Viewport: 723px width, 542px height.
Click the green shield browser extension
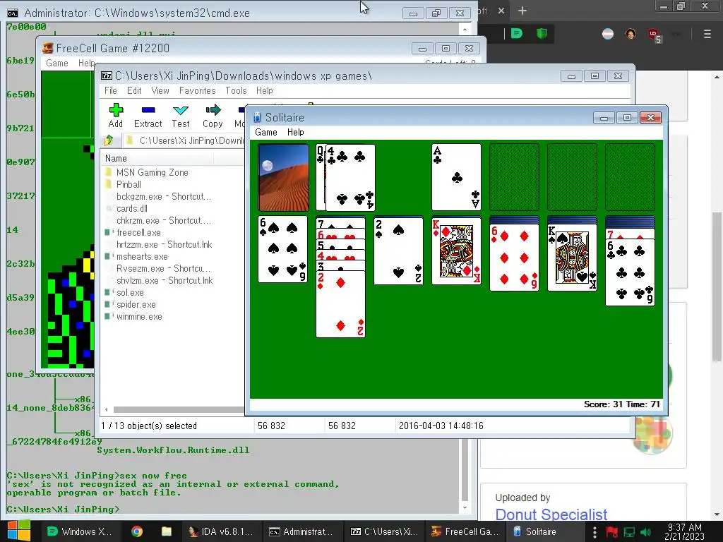[542, 33]
